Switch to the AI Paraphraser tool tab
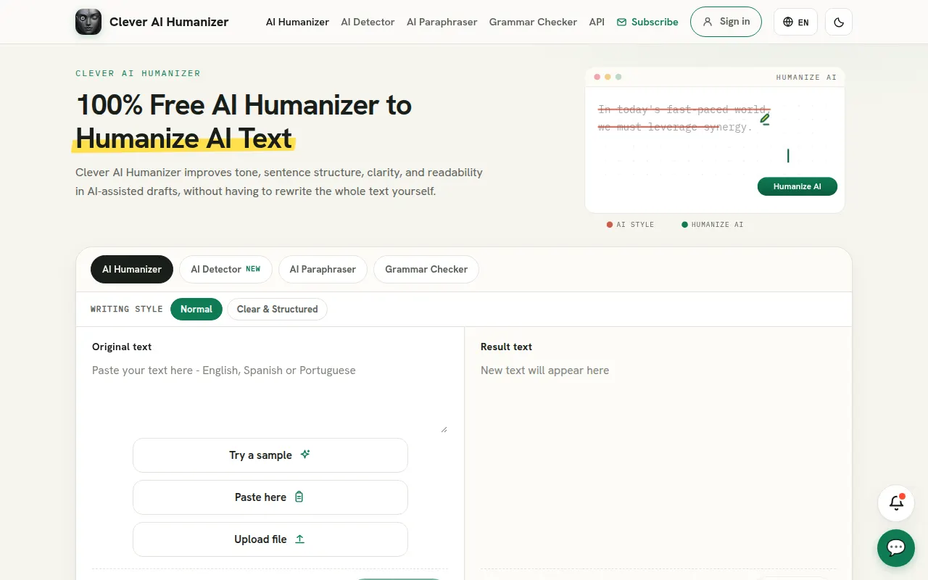The height and width of the screenshot is (580, 928). pos(323,269)
